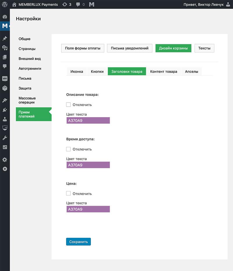233x271 pixels.
Task: Open Users via the person icon
Action: tap(5, 119)
